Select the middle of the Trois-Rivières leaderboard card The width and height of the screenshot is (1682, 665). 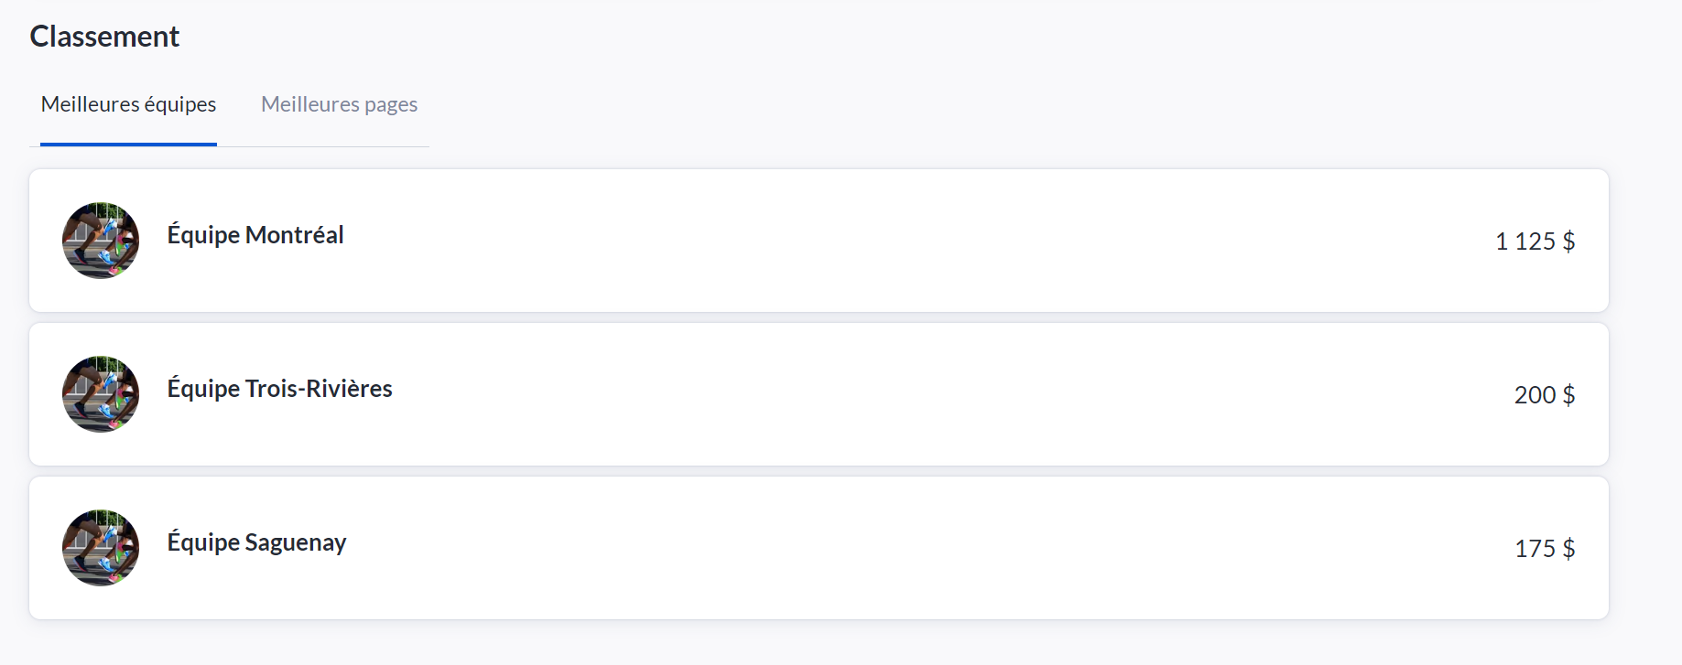click(819, 394)
